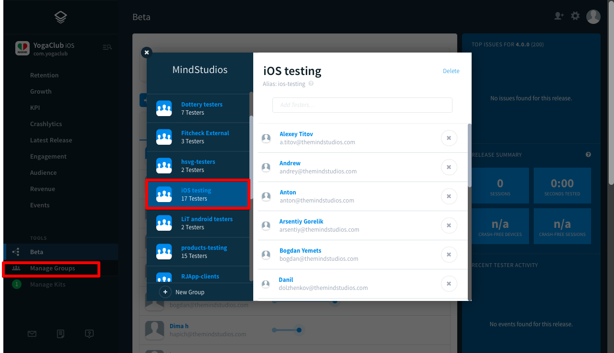Click the Fitcheck External group icon
The width and height of the screenshot is (614, 353).
coord(164,137)
